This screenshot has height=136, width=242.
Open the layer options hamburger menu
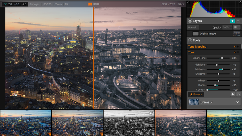click(x=237, y=27)
